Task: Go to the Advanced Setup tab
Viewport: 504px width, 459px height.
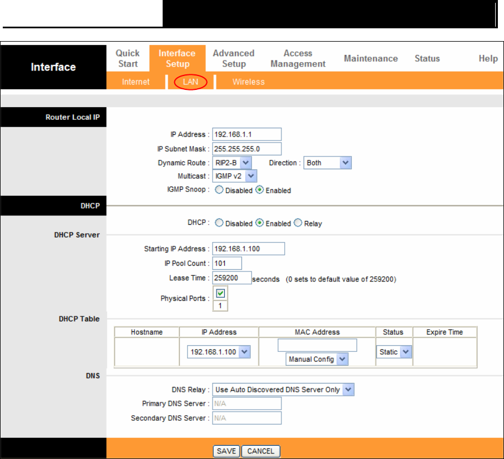Action: (234, 58)
